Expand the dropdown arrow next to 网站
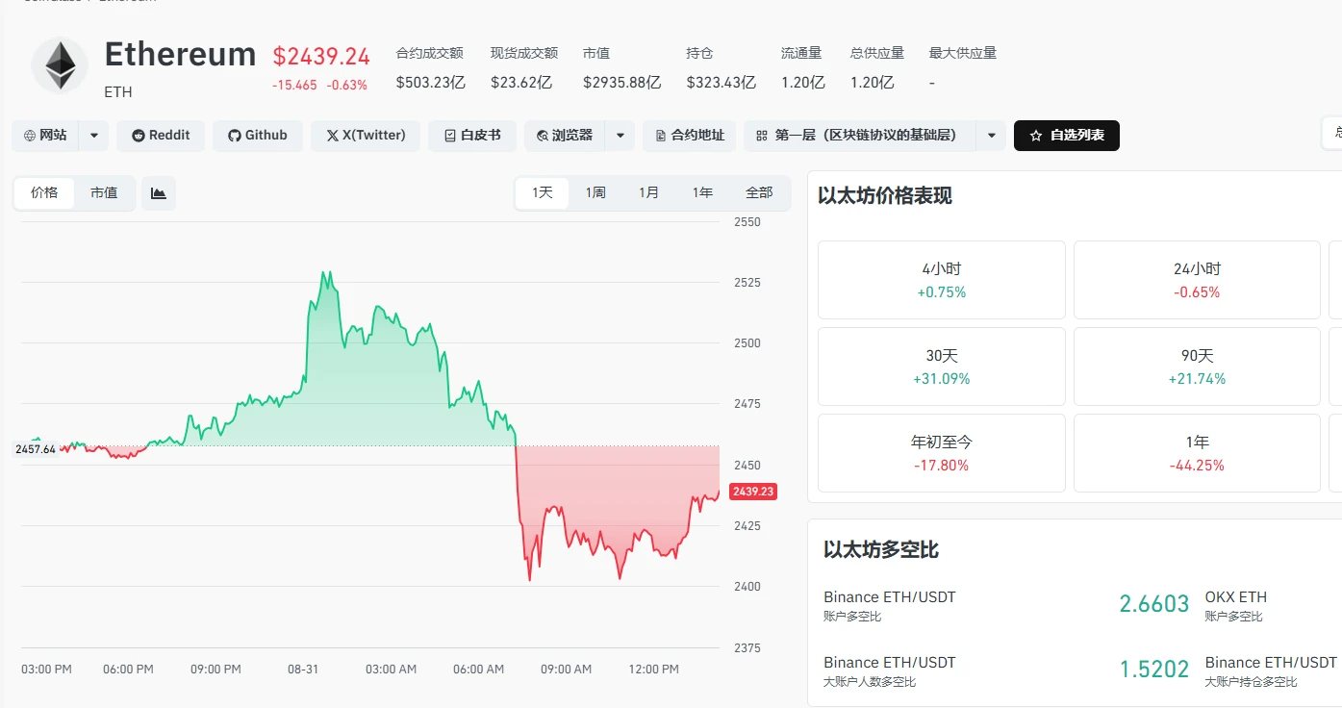Image resolution: width=1342 pixels, height=708 pixels. (x=93, y=136)
